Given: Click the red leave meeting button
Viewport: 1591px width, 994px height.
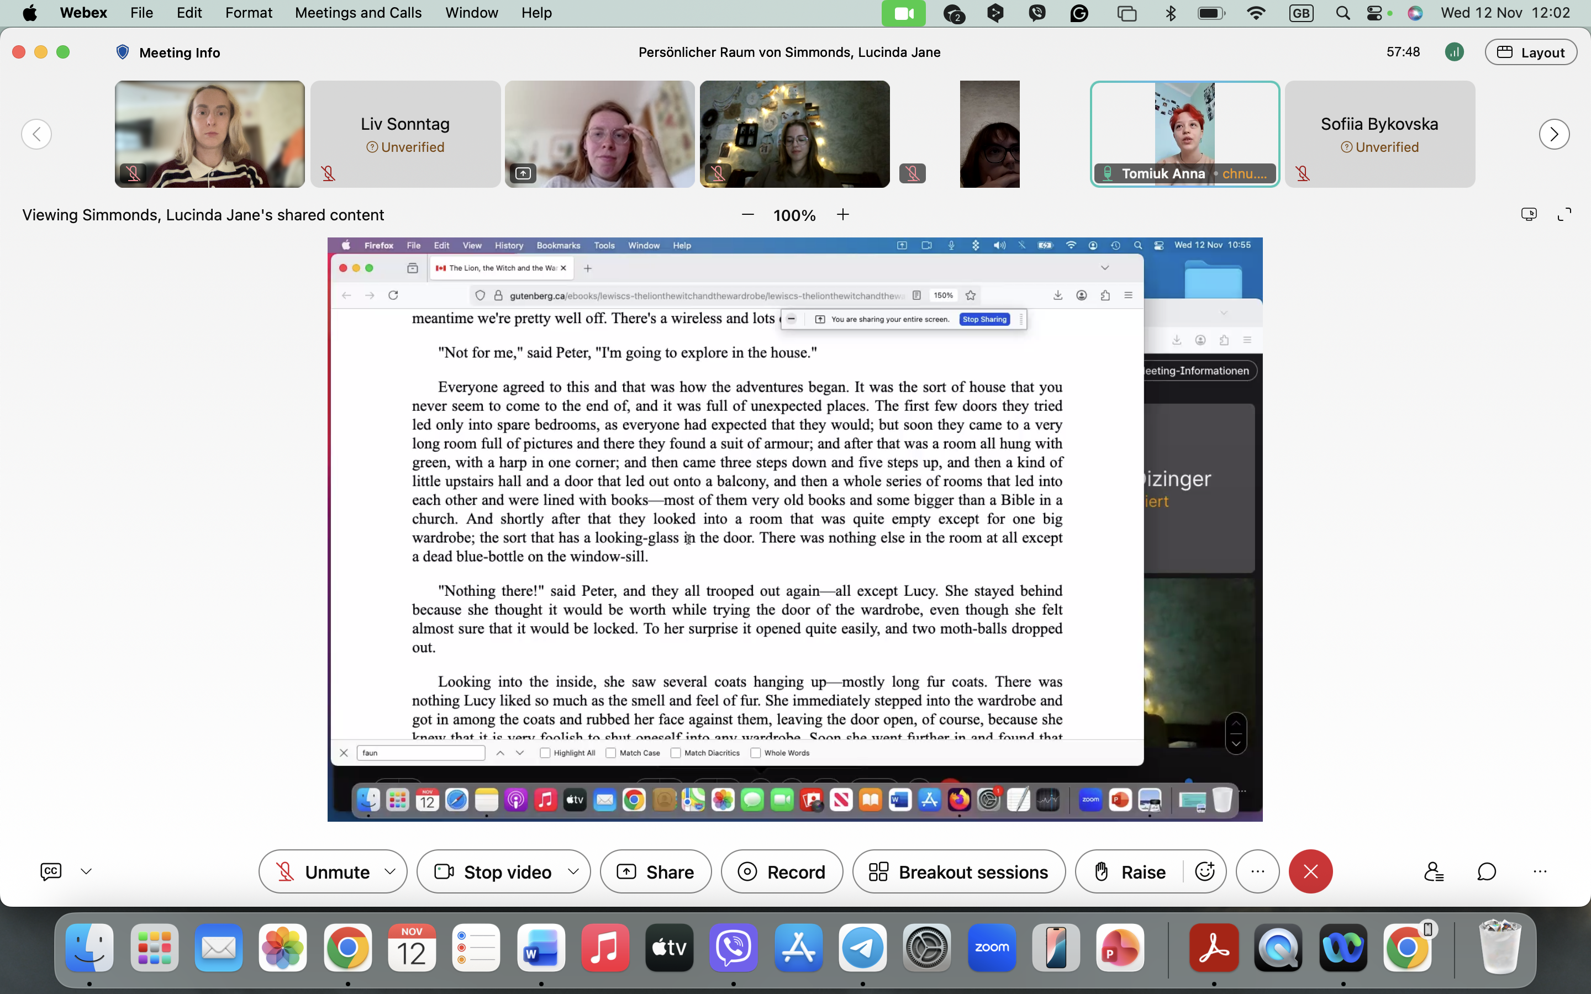Looking at the screenshot, I should [x=1310, y=872].
